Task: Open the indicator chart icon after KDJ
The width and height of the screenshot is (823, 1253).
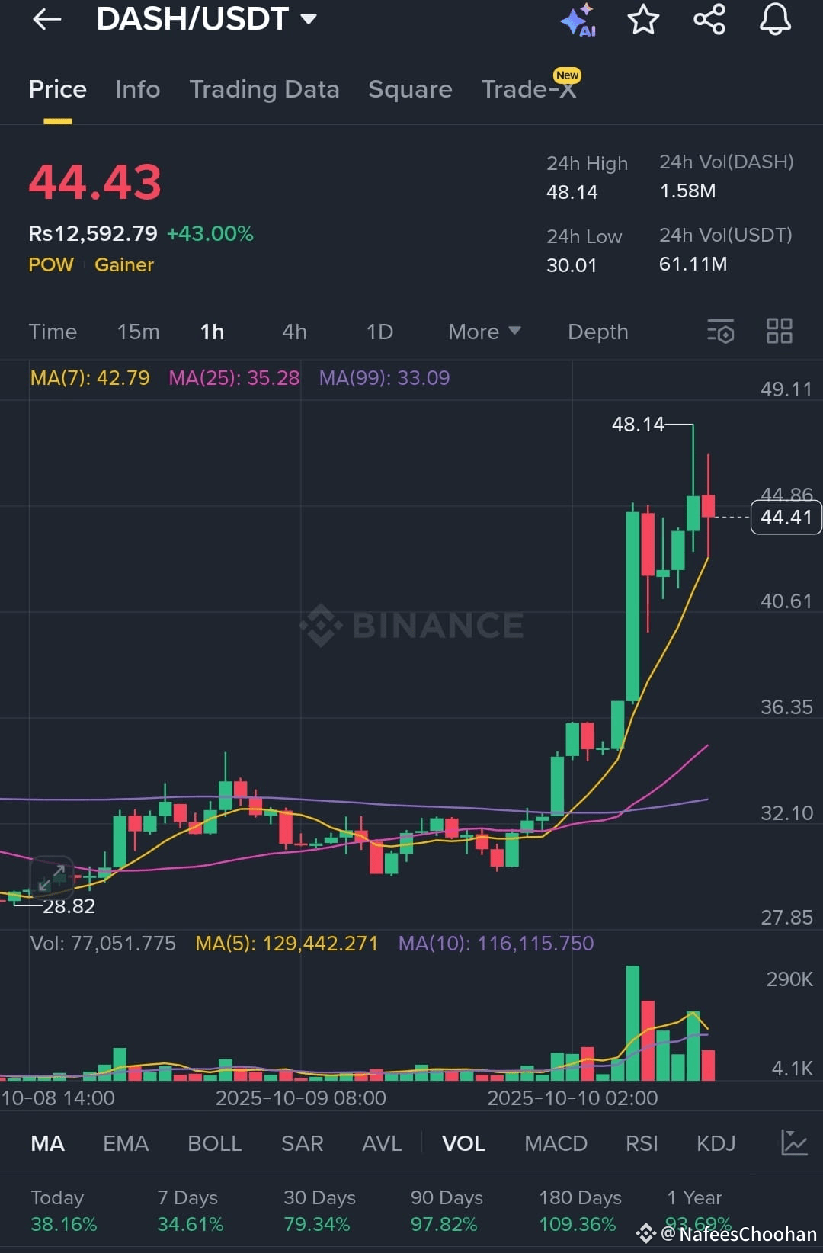Action: pos(794,1142)
